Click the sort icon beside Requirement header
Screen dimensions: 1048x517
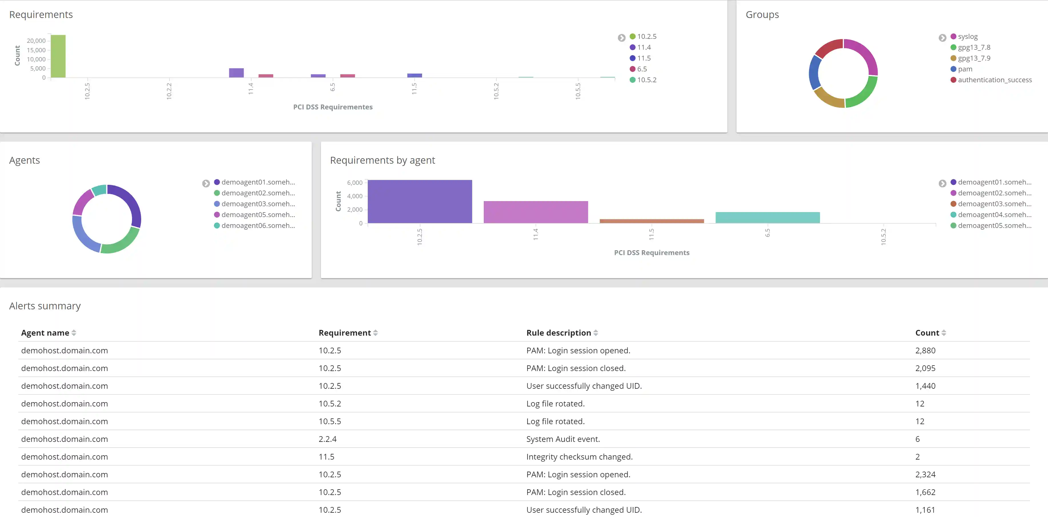(376, 332)
